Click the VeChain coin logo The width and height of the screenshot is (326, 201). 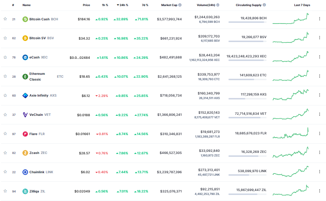[x=25, y=114]
